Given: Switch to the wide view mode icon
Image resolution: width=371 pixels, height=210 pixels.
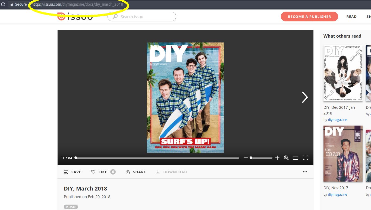Looking at the screenshot, I should tap(295, 158).
